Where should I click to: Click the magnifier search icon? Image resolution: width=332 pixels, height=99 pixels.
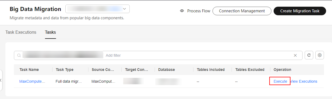(19, 55)
